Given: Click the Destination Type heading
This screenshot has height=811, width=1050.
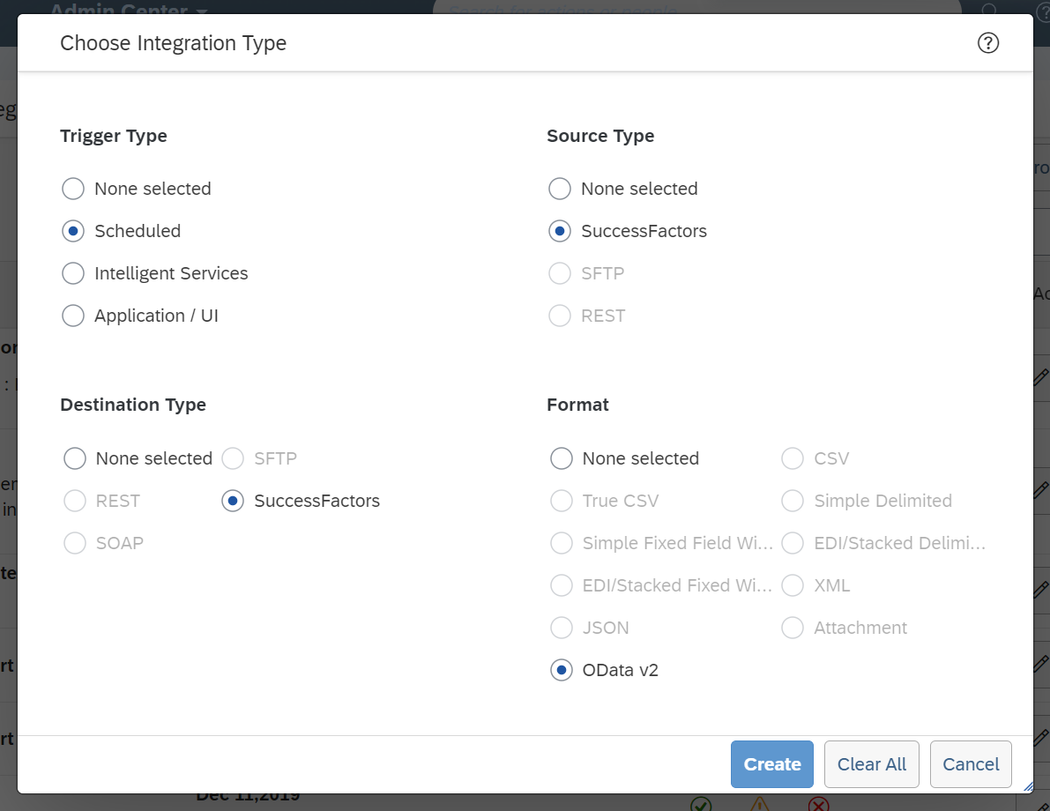Looking at the screenshot, I should tap(133, 405).
